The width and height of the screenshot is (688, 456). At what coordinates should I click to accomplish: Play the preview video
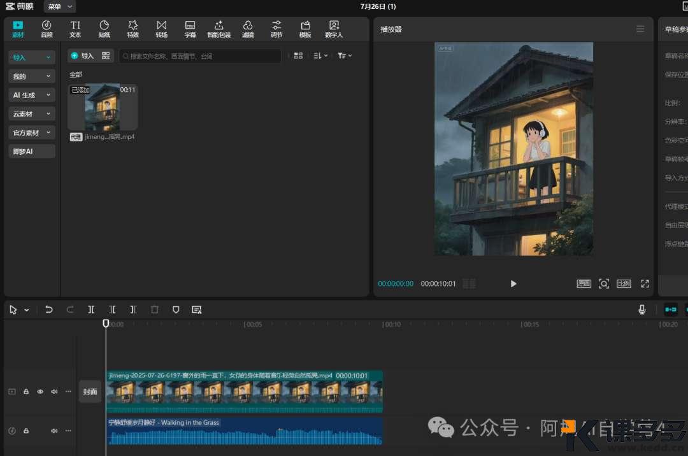tap(513, 283)
